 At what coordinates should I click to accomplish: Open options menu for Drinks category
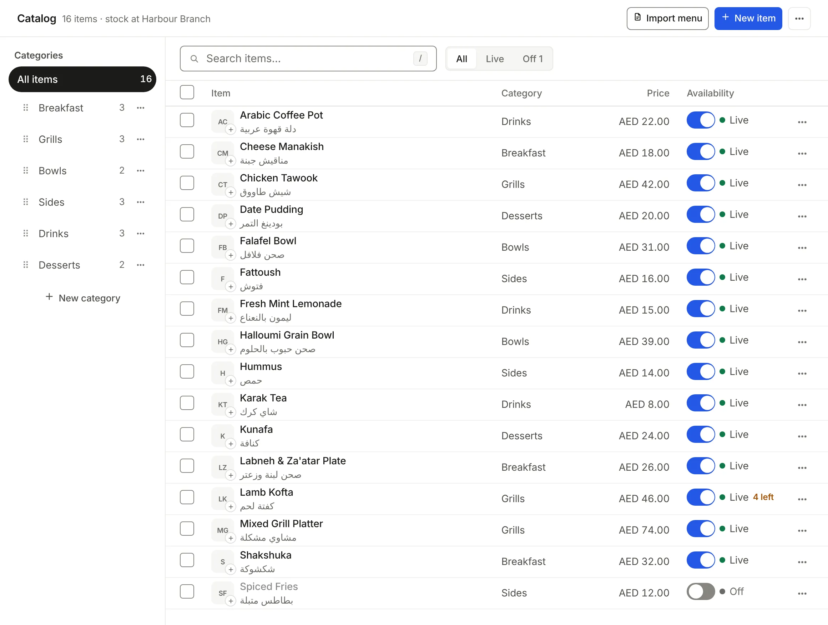click(x=141, y=234)
